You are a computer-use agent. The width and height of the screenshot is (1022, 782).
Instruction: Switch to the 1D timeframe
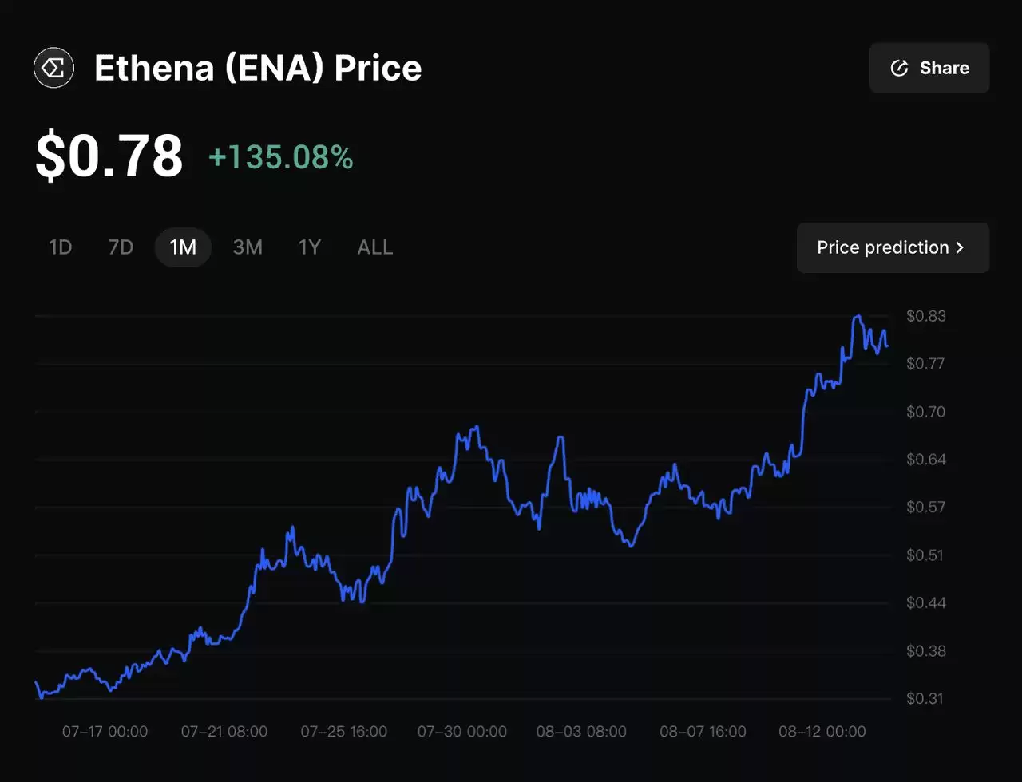pyautogui.click(x=60, y=247)
